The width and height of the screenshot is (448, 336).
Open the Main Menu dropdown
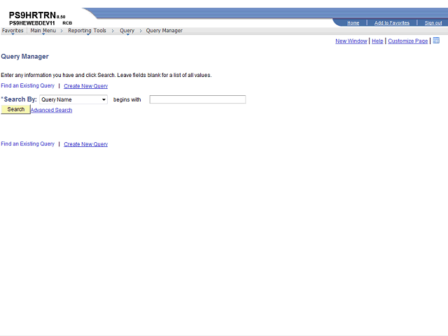click(x=43, y=31)
